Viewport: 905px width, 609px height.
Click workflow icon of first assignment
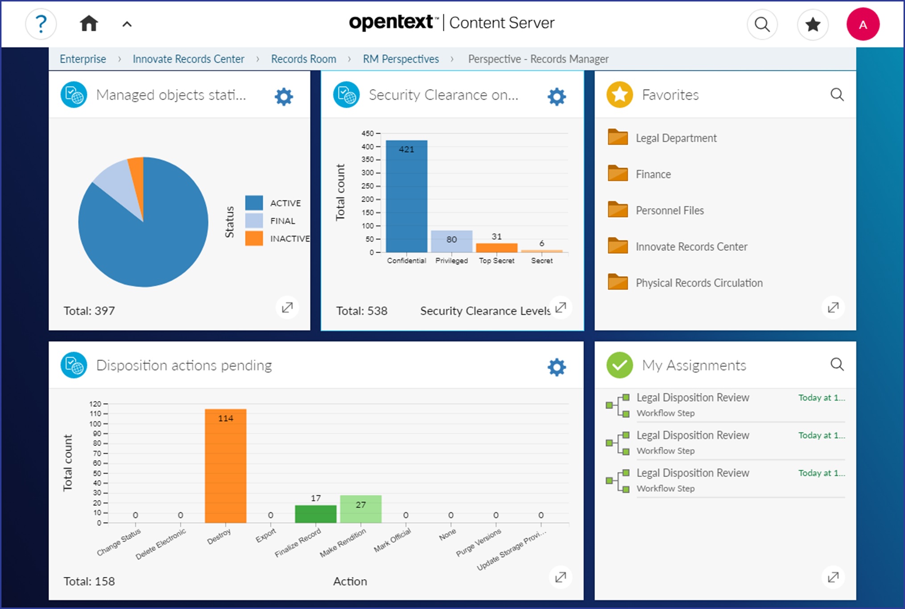point(618,405)
